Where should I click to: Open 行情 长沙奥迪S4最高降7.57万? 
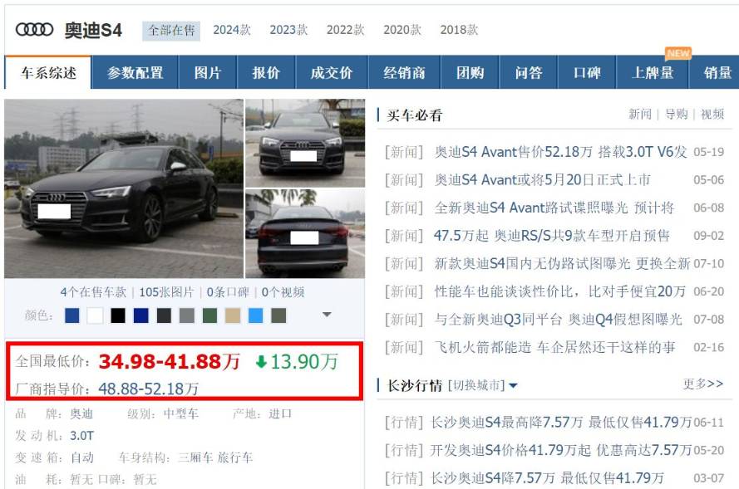[561, 423]
